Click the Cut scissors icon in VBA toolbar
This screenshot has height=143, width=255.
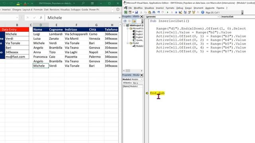[141, 12]
